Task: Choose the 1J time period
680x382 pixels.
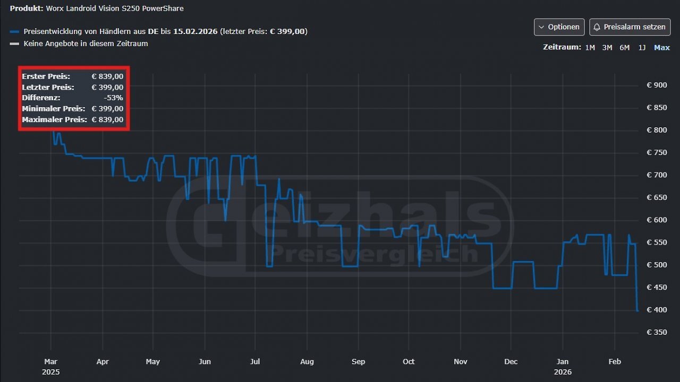Action: coord(642,48)
